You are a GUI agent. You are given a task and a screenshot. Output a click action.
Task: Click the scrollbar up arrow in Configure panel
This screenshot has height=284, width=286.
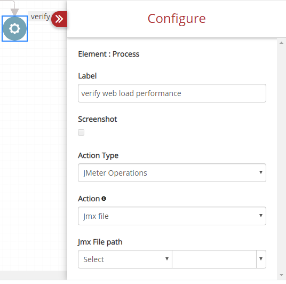pyautogui.click(x=281, y=43)
